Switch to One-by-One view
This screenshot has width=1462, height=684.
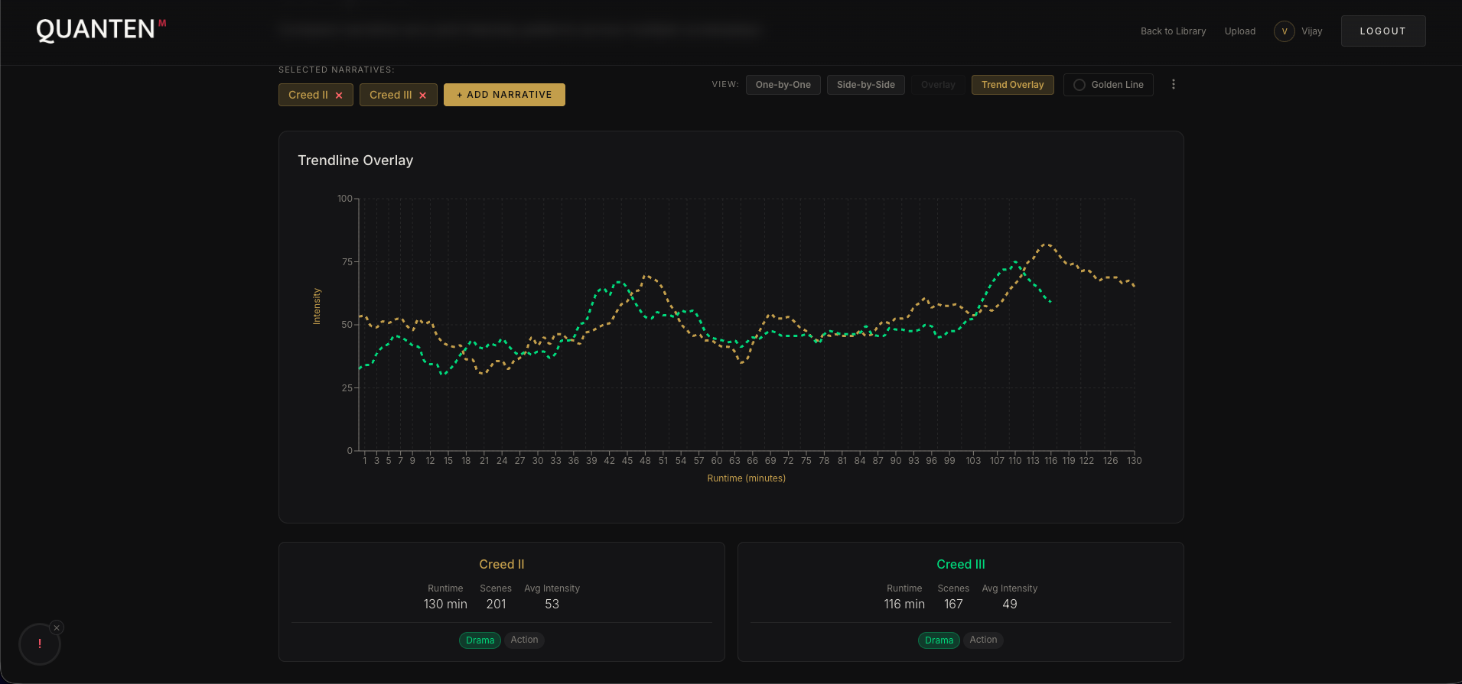coord(783,85)
